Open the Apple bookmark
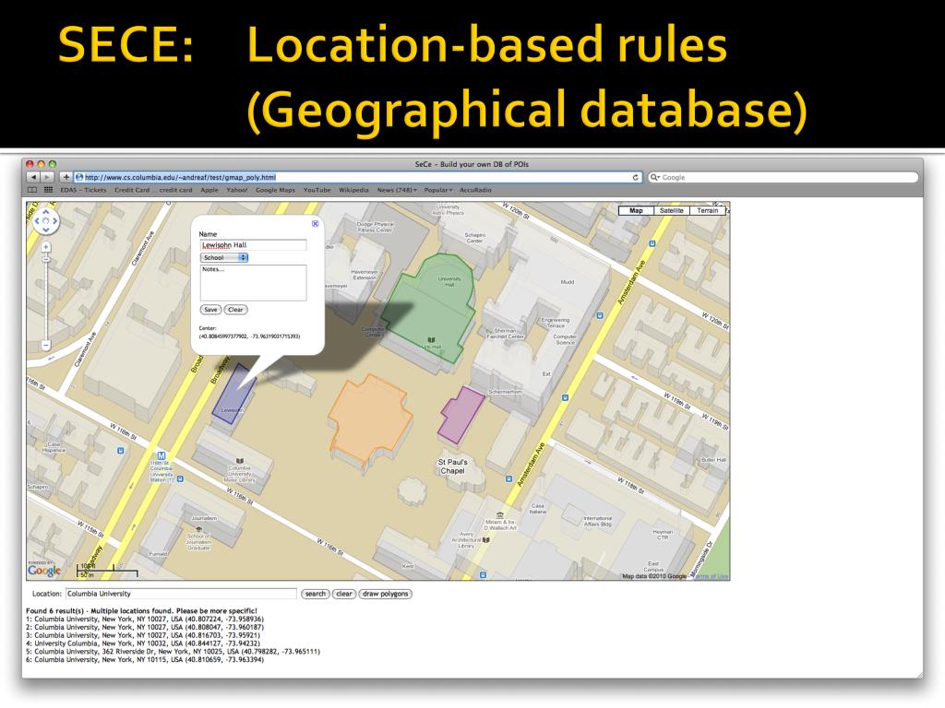This screenshot has width=945, height=708. [209, 190]
